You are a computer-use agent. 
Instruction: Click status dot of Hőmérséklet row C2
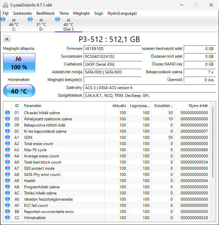point(7,218)
